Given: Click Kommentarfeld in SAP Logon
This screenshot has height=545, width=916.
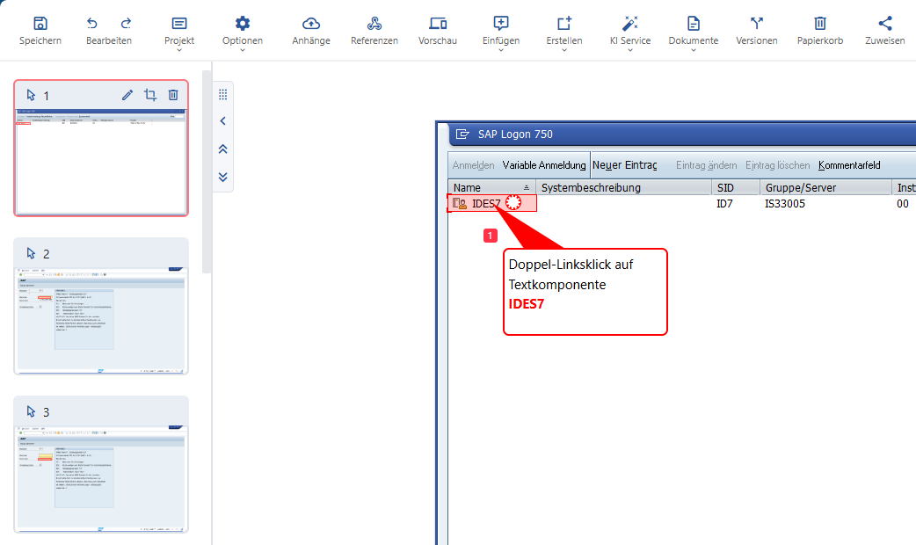Looking at the screenshot, I should (x=849, y=165).
